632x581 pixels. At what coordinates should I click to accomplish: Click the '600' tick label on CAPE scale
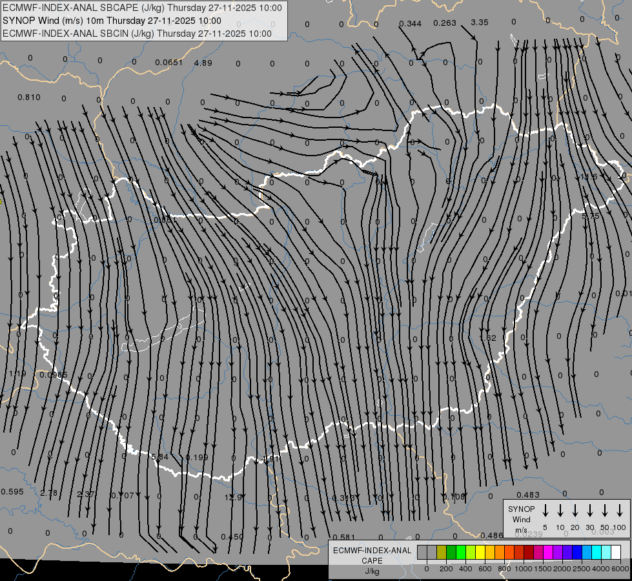[485, 569]
